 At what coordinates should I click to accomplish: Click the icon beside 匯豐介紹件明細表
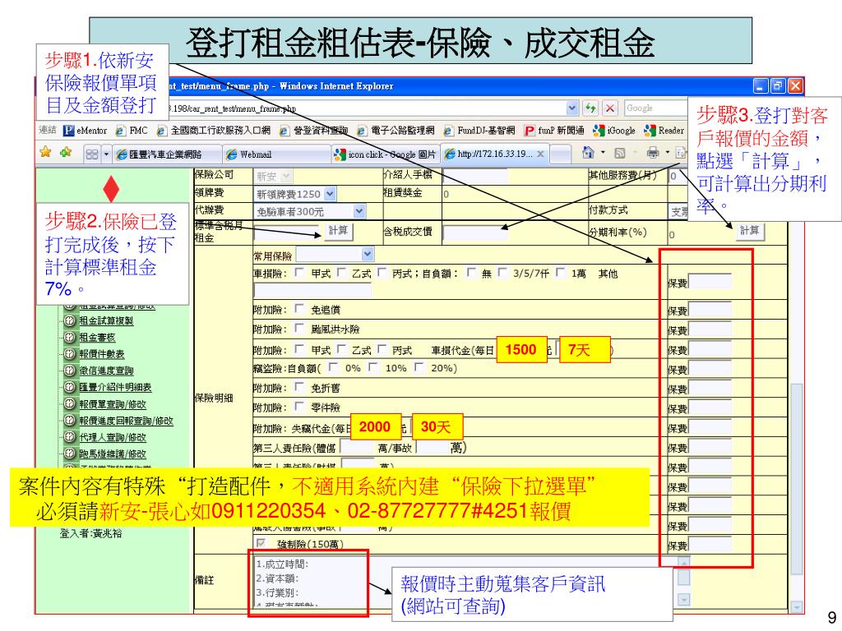69,387
